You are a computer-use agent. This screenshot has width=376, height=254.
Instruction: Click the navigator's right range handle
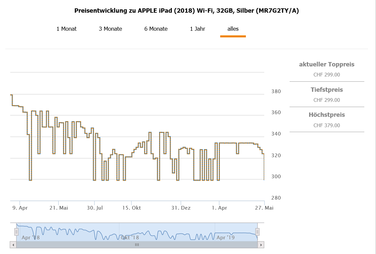[257, 231]
